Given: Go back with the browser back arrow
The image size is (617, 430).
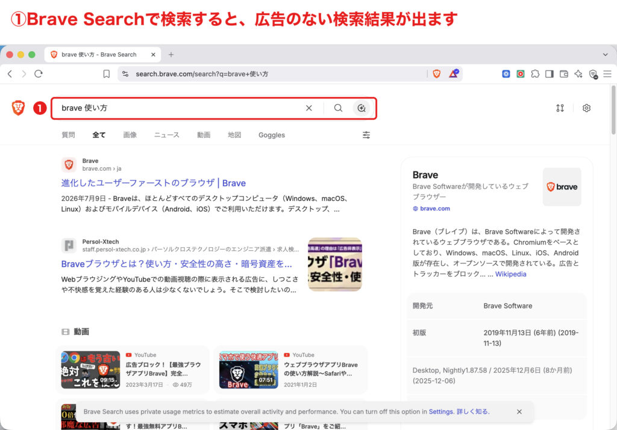Looking at the screenshot, I should click(x=10, y=74).
